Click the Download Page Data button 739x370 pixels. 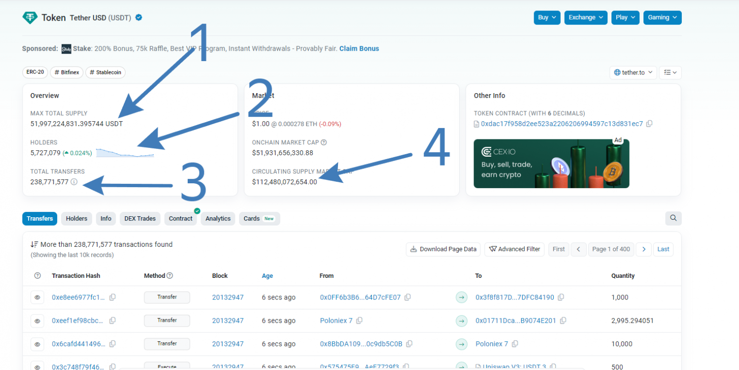[443, 249]
